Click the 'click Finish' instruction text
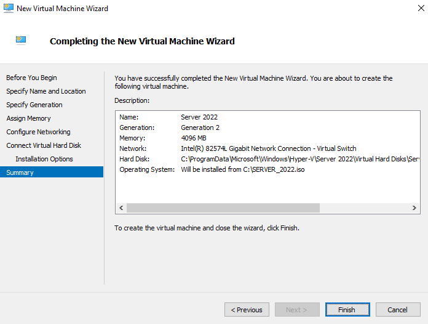 coord(207,228)
